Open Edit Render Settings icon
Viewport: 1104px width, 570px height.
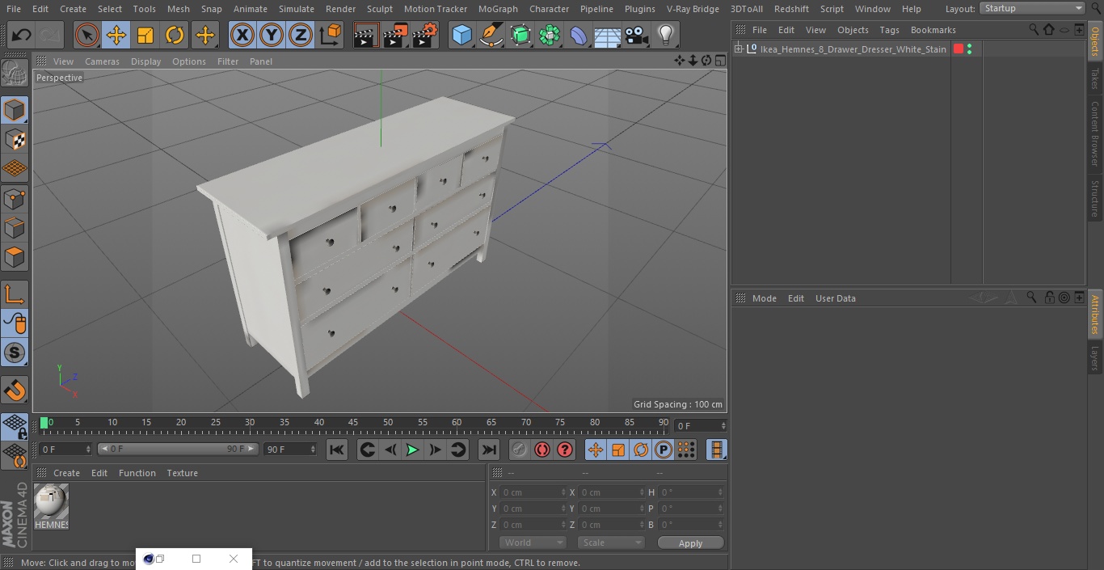[425, 35]
